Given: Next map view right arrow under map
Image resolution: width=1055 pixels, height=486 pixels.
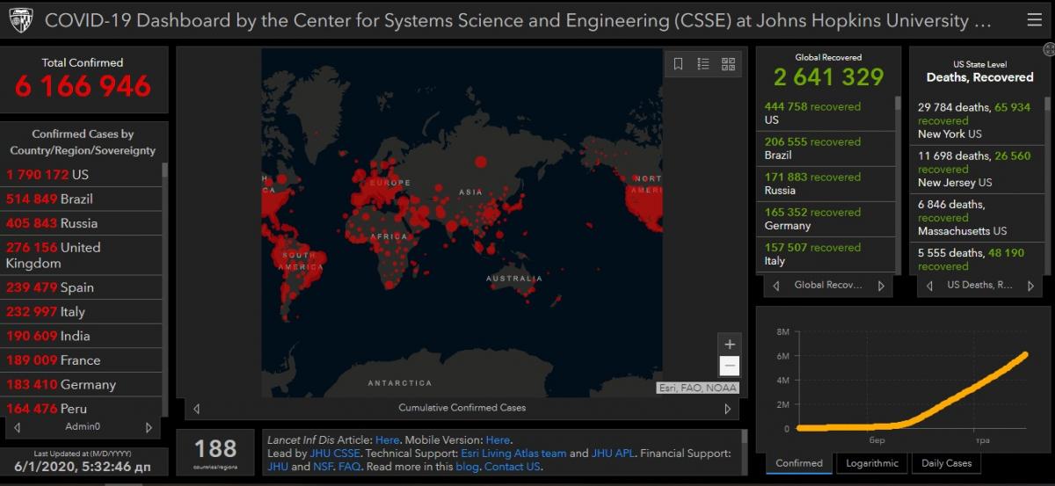Looking at the screenshot, I should (x=727, y=409).
